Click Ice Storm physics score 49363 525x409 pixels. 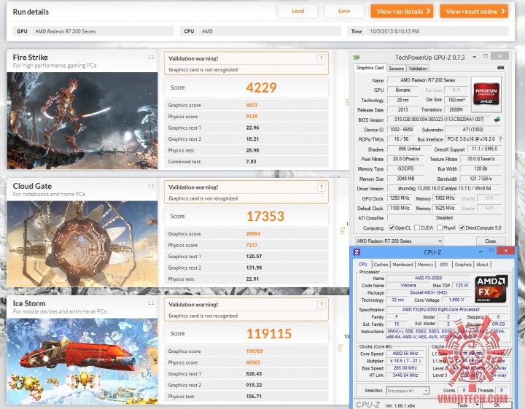tap(253, 362)
